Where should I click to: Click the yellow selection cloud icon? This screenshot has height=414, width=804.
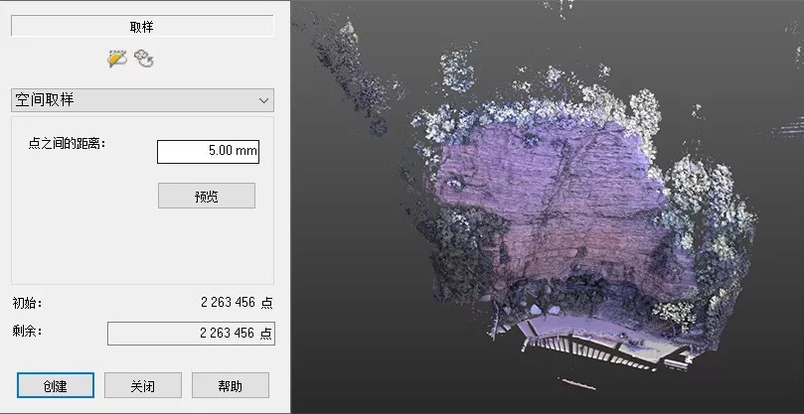tap(117, 60)
